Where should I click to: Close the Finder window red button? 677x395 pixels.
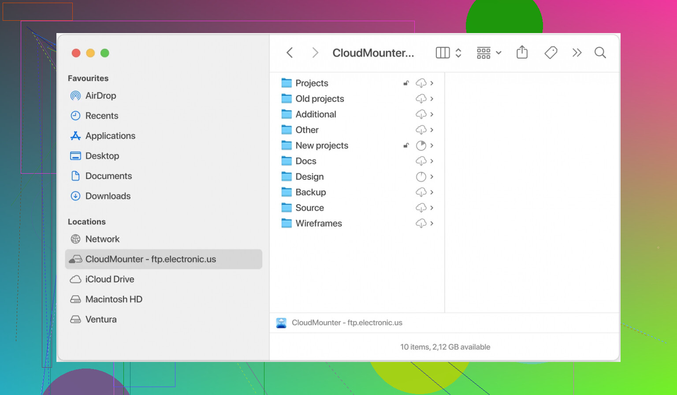pos(76,53)
